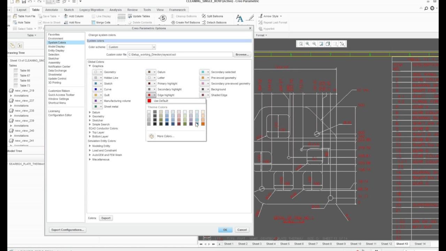Click the Table from File icon
Image resolution: width=446 pixels, height=251 pixels.
(15, 16)
